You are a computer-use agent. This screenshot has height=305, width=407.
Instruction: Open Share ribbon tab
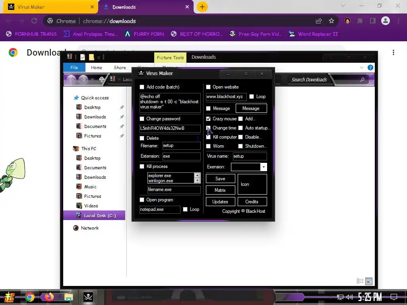(120, 68)
